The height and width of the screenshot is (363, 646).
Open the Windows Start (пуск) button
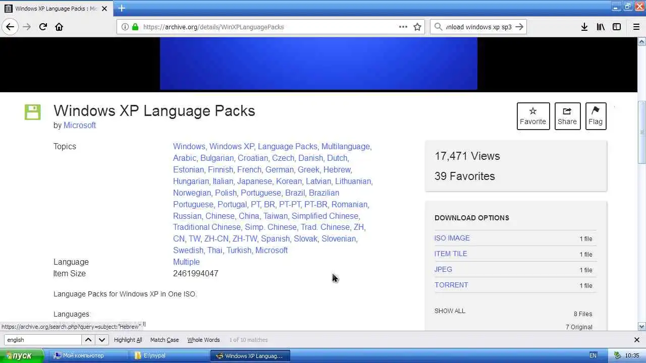[22, 355]
